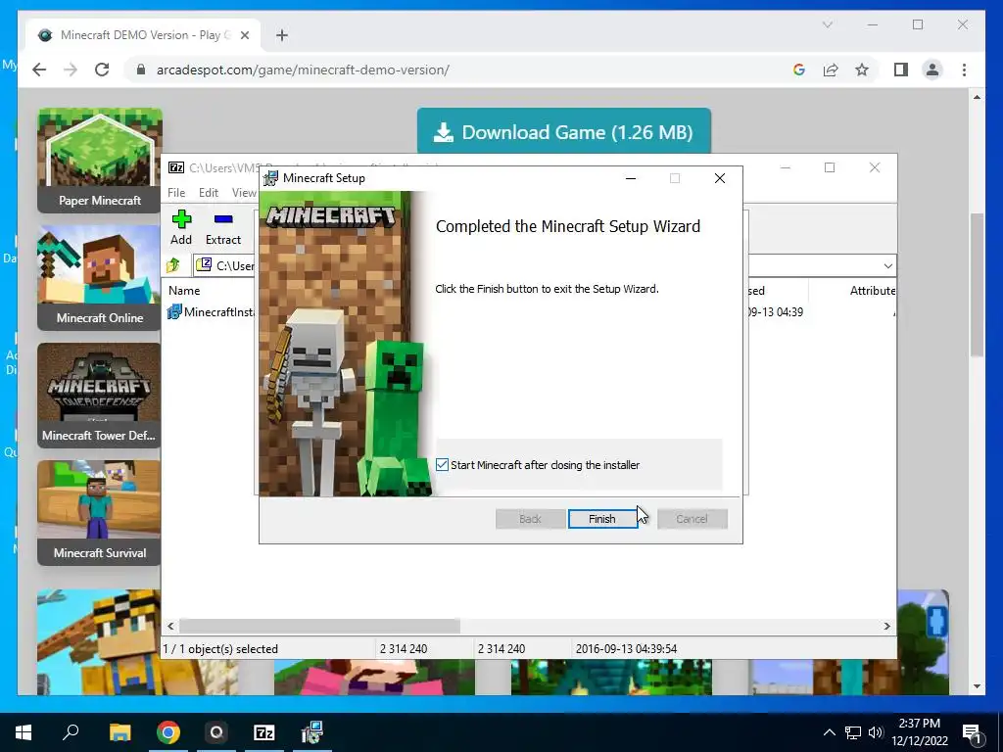Screen dimensions: 1003x752
Task: Open Chrome three-dot menu
Action: pos(964,70)
